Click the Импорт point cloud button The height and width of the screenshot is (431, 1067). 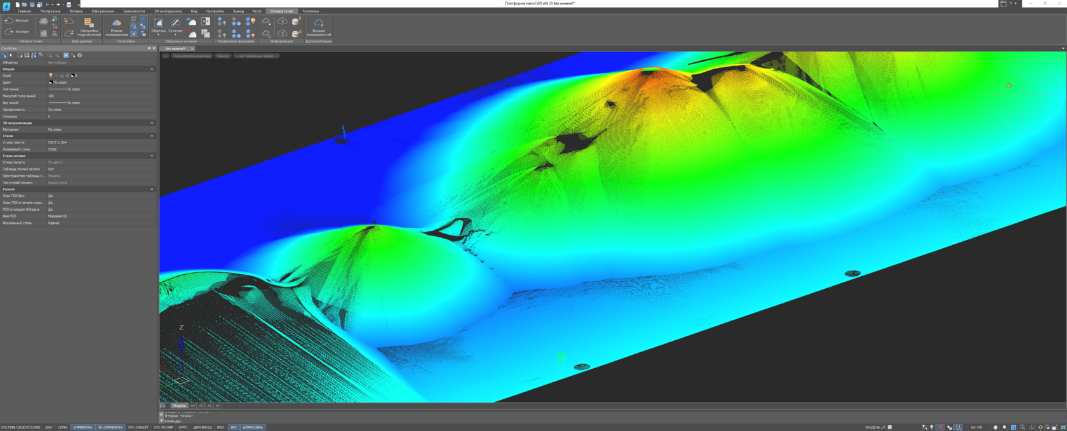click(17, 21)
